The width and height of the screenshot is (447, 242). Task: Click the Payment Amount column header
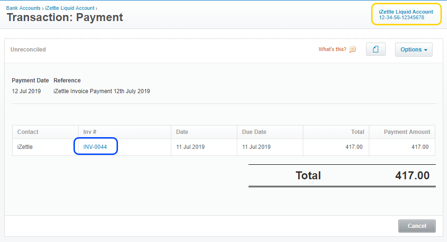coord(406,132)
